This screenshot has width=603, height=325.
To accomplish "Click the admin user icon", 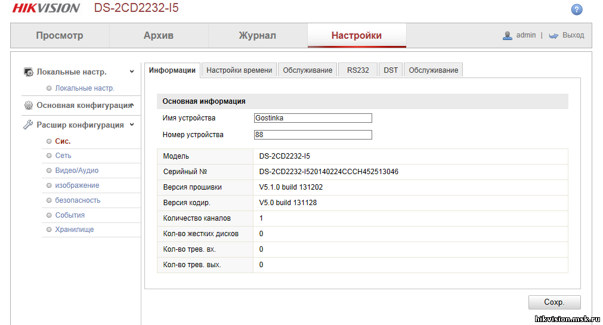I will (507, 35).
